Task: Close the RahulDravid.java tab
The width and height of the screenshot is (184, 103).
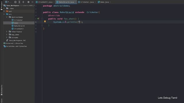Action: coord(75,2)
